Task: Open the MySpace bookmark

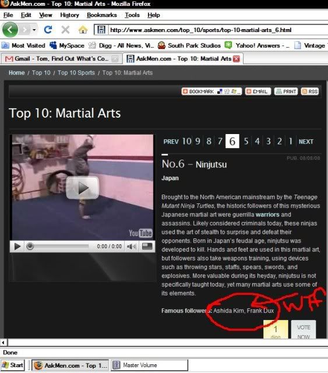Action: click(x=67, y=45)
